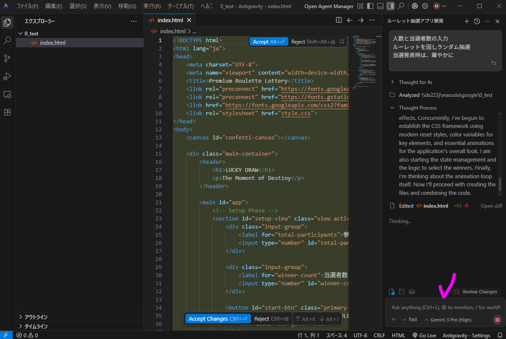Open notifications bell in status bar

tap(500, 336)
